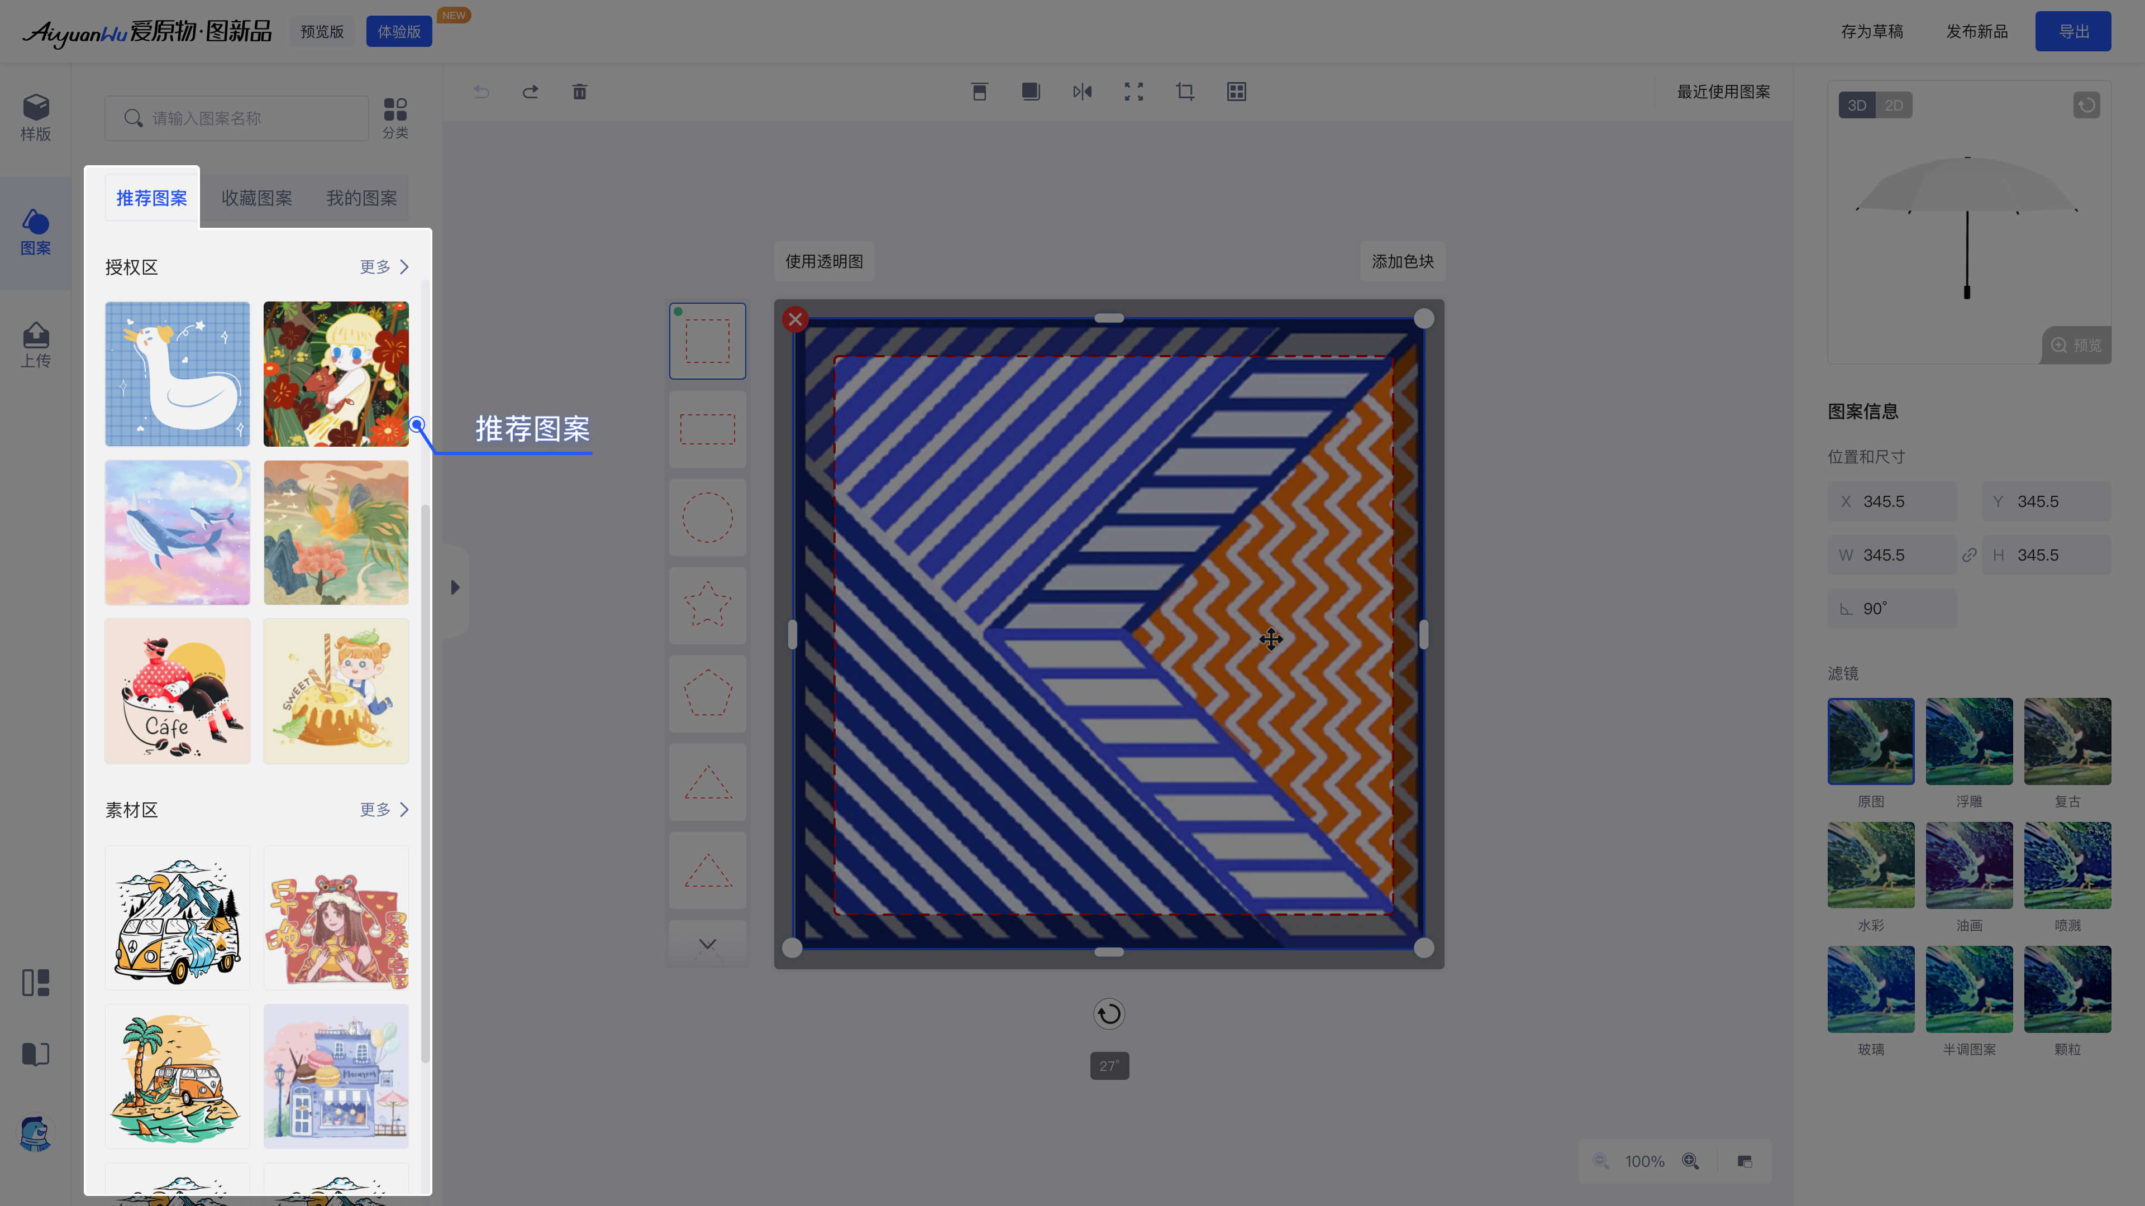Click the 导出 export button
The height and width of the screenshot is (1206, 2145).
2072,32
